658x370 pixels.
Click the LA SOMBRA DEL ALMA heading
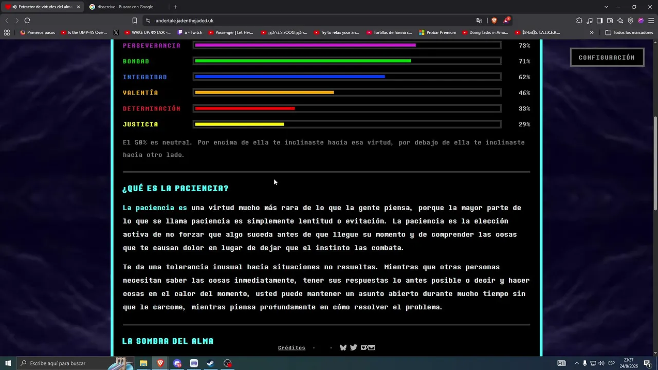point(168,341)
